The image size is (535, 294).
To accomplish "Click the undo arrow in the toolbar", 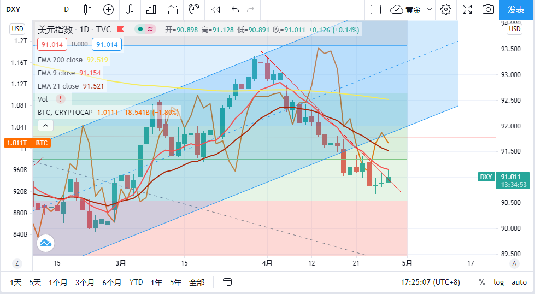I will [x=235, y=9].
